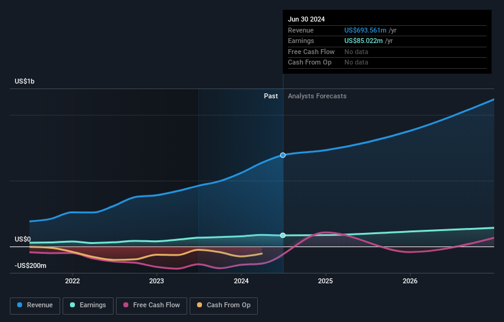Click the pink Free Cash Flow legend dot
Screen dimensions: 504x322
(126, 305)
